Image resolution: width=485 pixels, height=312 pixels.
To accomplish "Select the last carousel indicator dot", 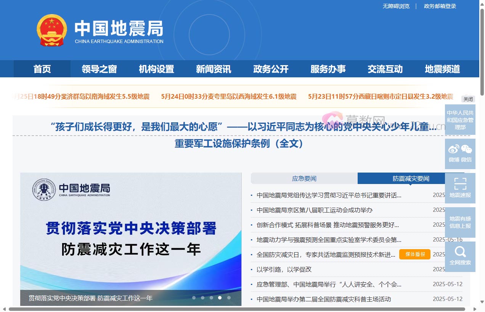I will click(x=229, y=298).
